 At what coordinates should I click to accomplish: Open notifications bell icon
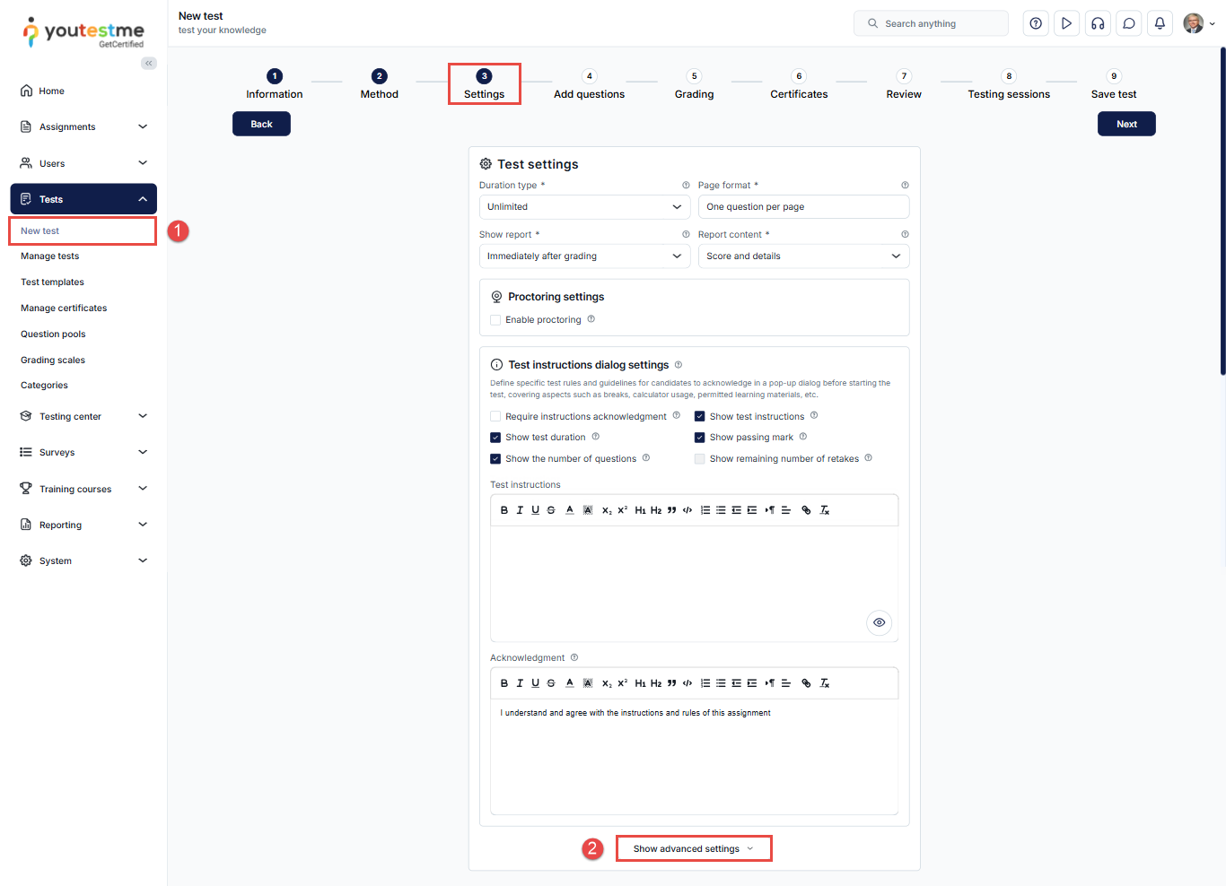(1160, 23)
